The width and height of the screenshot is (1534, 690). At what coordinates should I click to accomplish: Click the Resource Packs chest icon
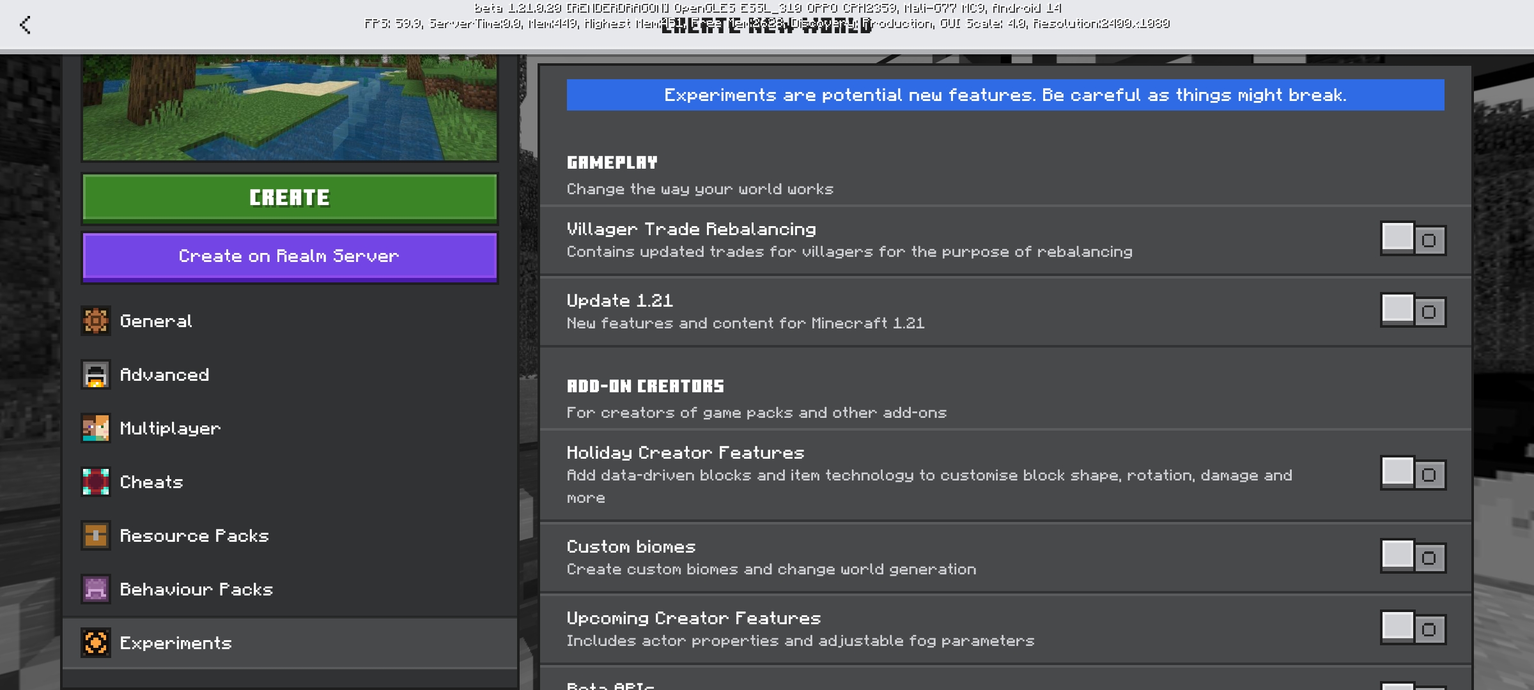tap(96, 535)
